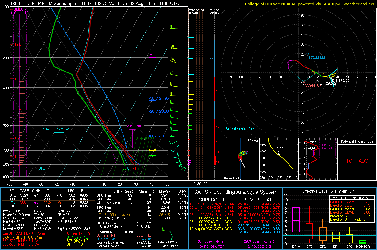Click the magenta 'EL' label on the skew-T
The width and height of the screenshot is (377, 250).
[152, 56]
